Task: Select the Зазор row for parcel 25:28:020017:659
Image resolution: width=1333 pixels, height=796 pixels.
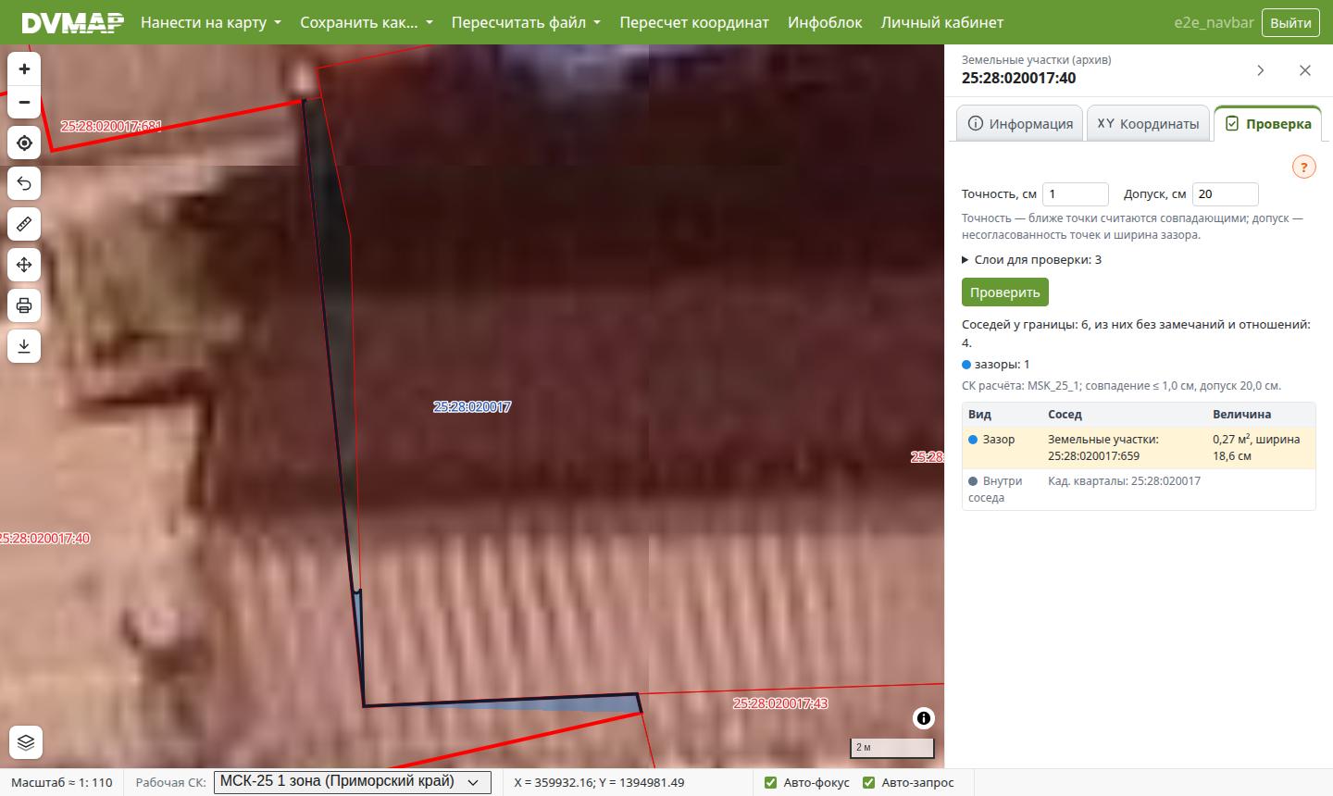Action: 1139,448
